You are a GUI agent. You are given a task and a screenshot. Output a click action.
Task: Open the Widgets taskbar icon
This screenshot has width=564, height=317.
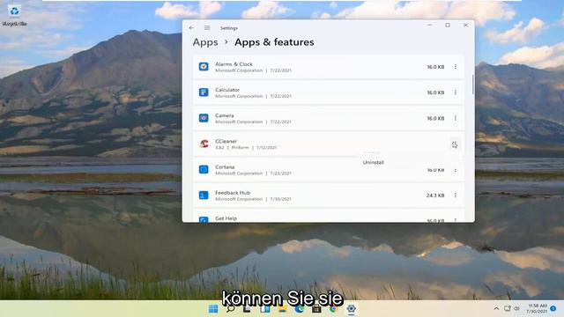click(265, 309)
